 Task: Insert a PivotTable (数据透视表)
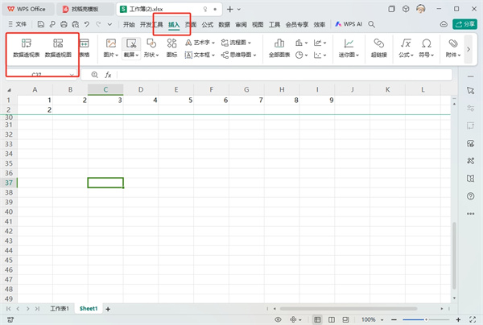coord(27,48)
